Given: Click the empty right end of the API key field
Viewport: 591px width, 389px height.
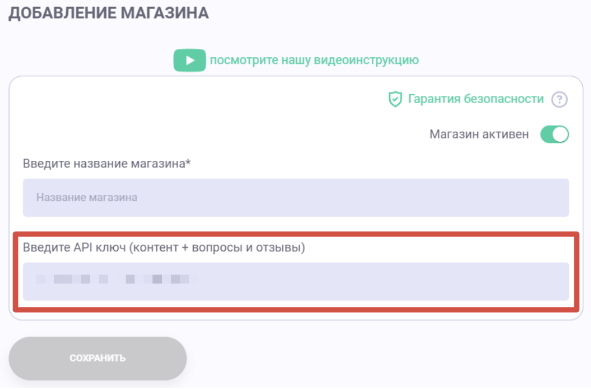Looking at the screenshot, I should pos(536,281).
